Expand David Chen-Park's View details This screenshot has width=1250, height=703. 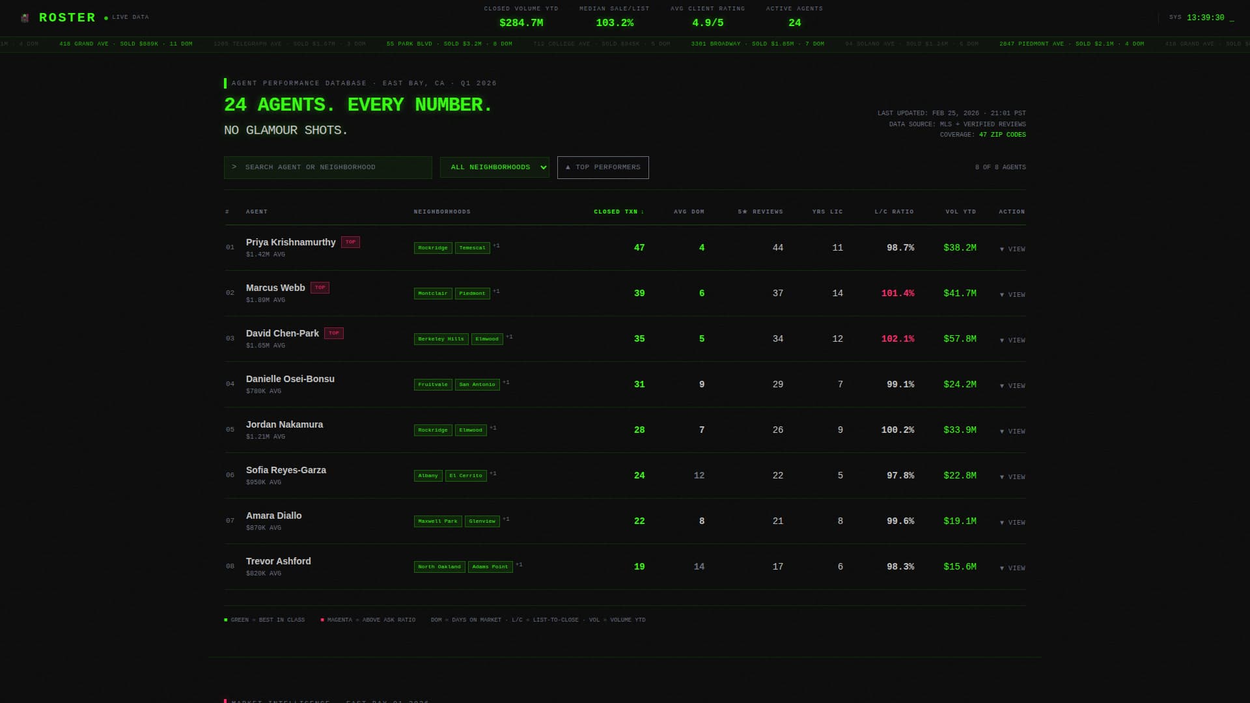[1012, 340]
